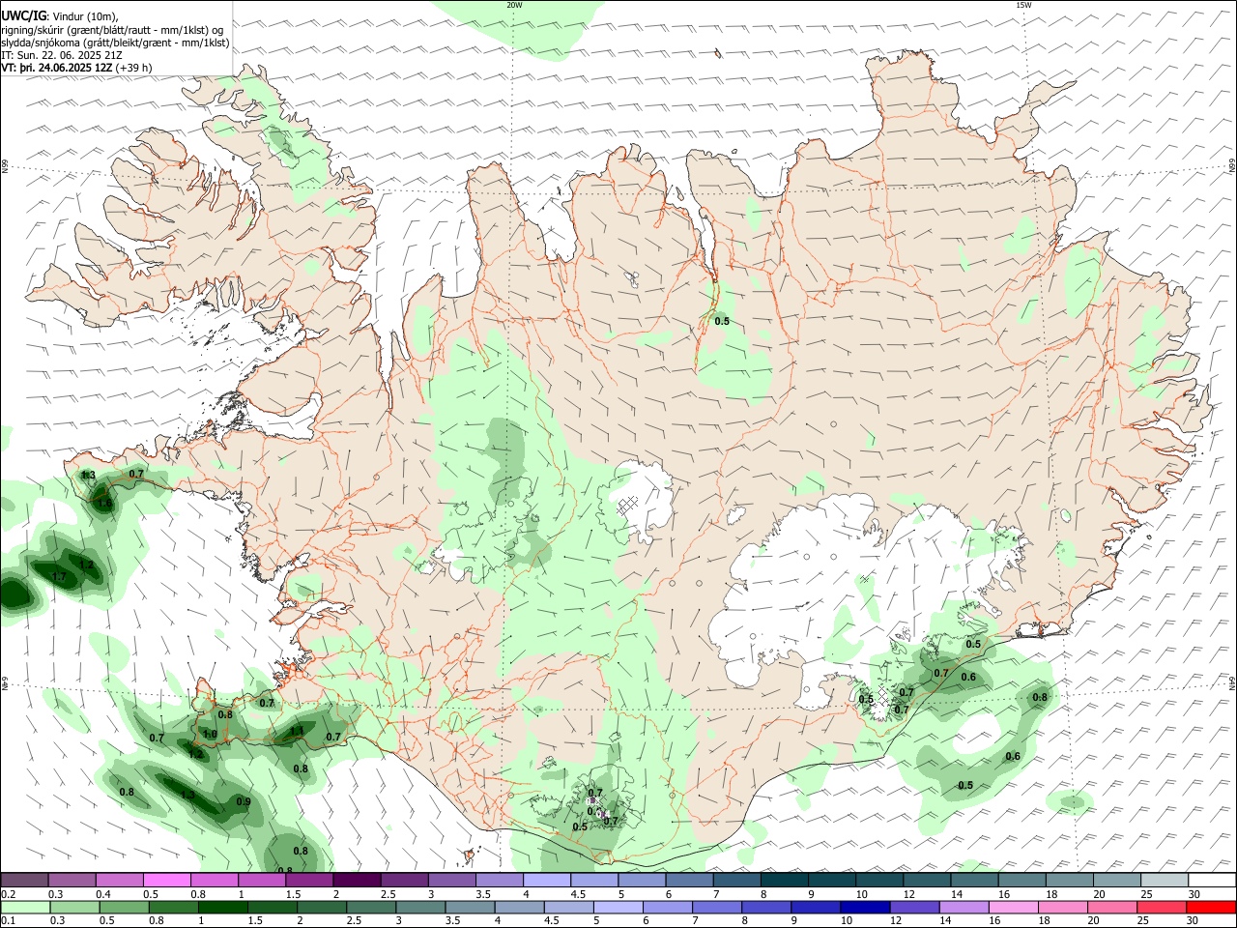This screenshot has width=1237, height=928.
Task: Pick the bottom-row darkest green swatch starting at 1
Action: [x=223, y=907]
